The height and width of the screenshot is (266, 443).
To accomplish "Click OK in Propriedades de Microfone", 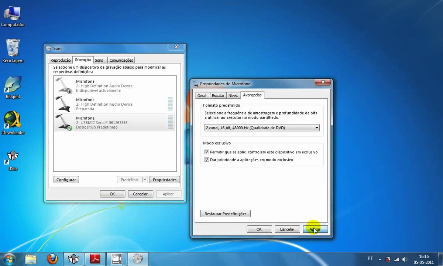I will tap(259, 229).
